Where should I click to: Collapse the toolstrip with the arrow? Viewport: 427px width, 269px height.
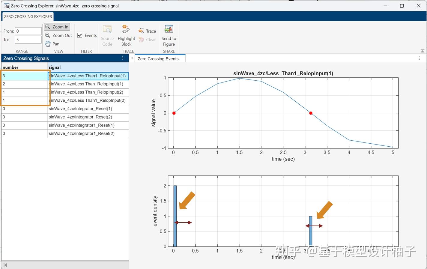click(423, 51)
